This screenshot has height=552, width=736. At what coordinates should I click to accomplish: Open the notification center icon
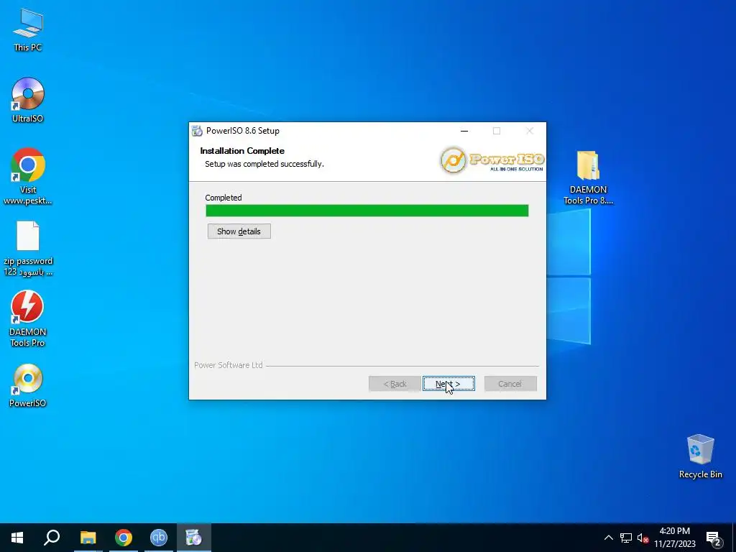(714, 538)
